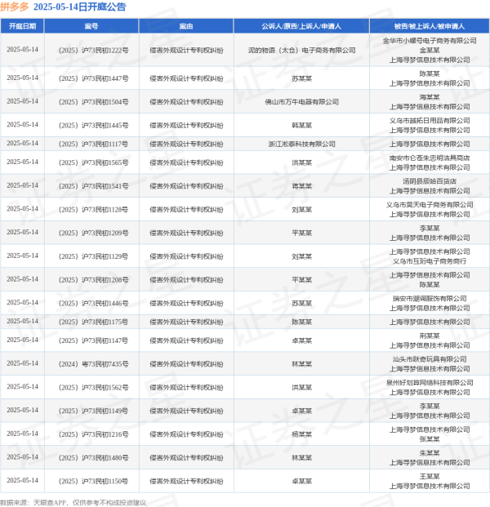This screenshot has width=490, height=507.
Task: Click defendant 泉州好划算网络科技有限公司
Action: (430, 383)
